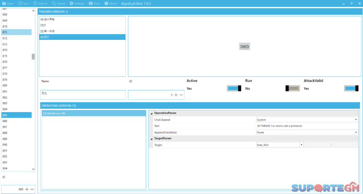Click the DIED condition button

point(245,47)
